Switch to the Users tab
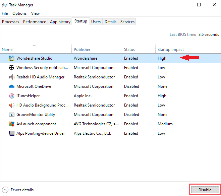Viewport: 221px width, 196px height. click(96, 22)
